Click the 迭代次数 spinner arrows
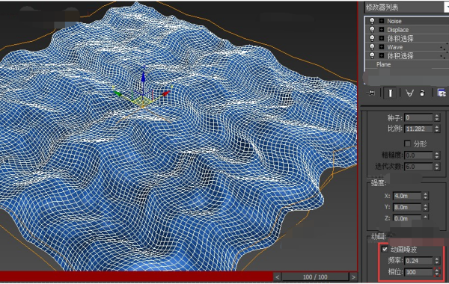The width and height of the screenshot is (449, 284). pos(437,167)
